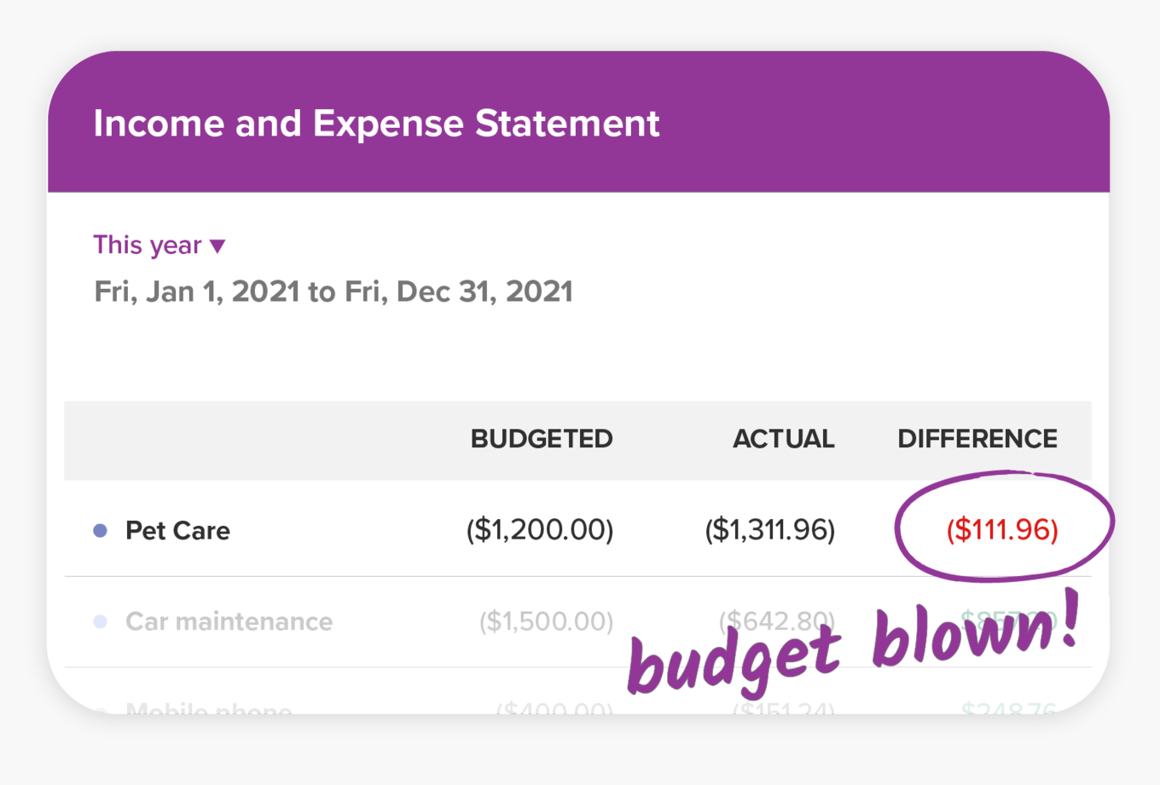Click the Pet Care category label
The width and height of the screenshot is (1160, 785).
(177, 529)
